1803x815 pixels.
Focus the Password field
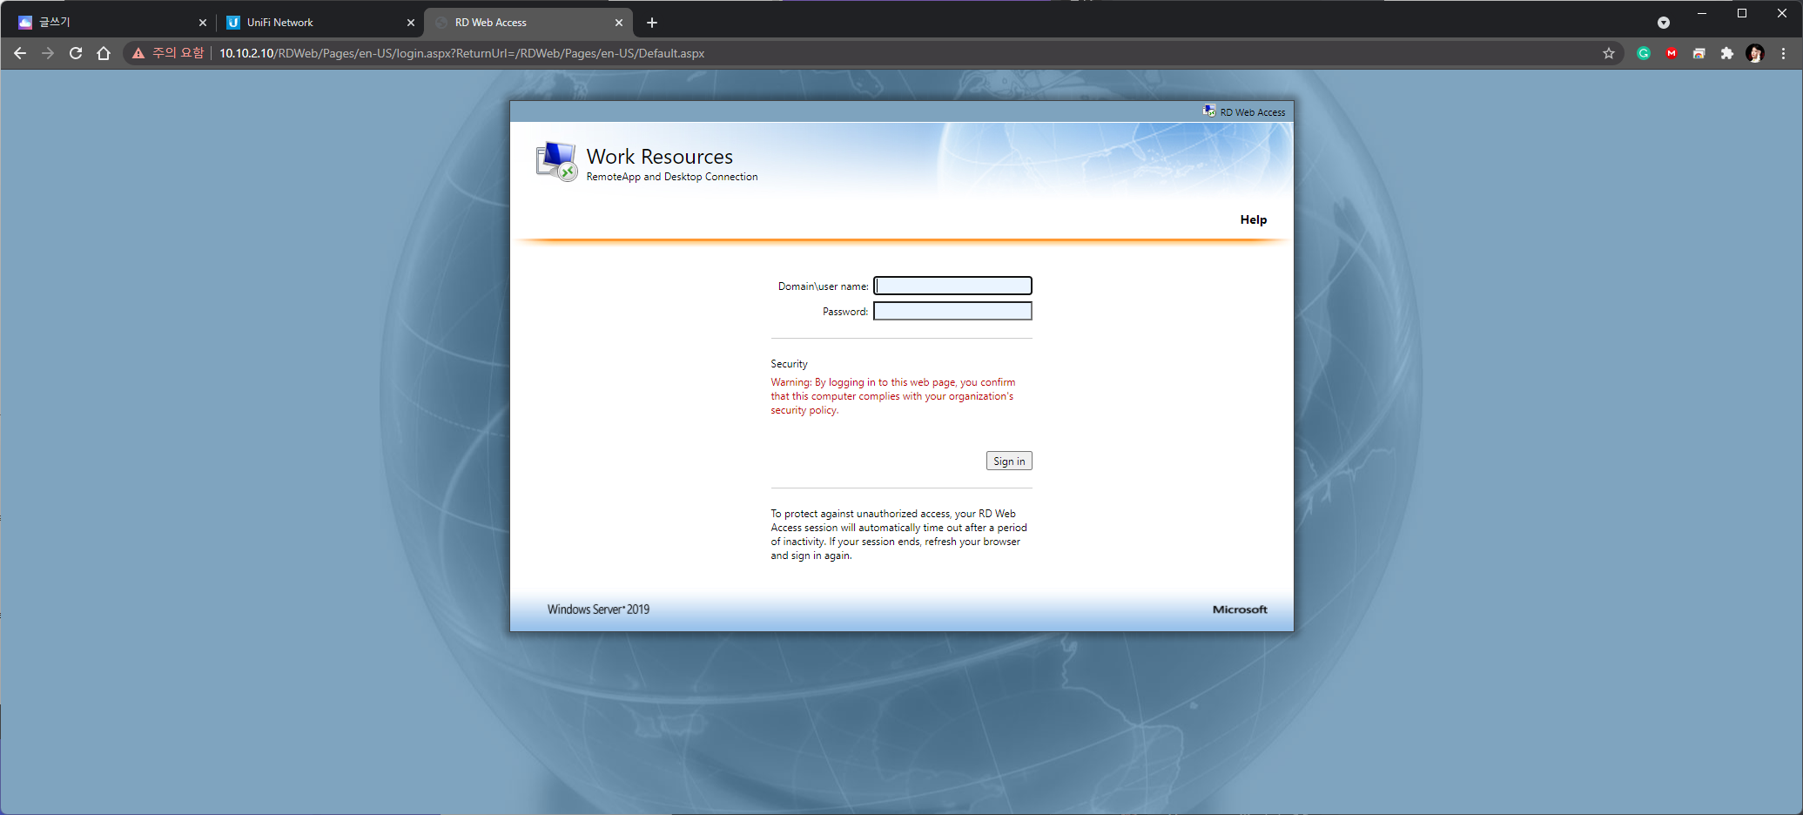(952, 311)
